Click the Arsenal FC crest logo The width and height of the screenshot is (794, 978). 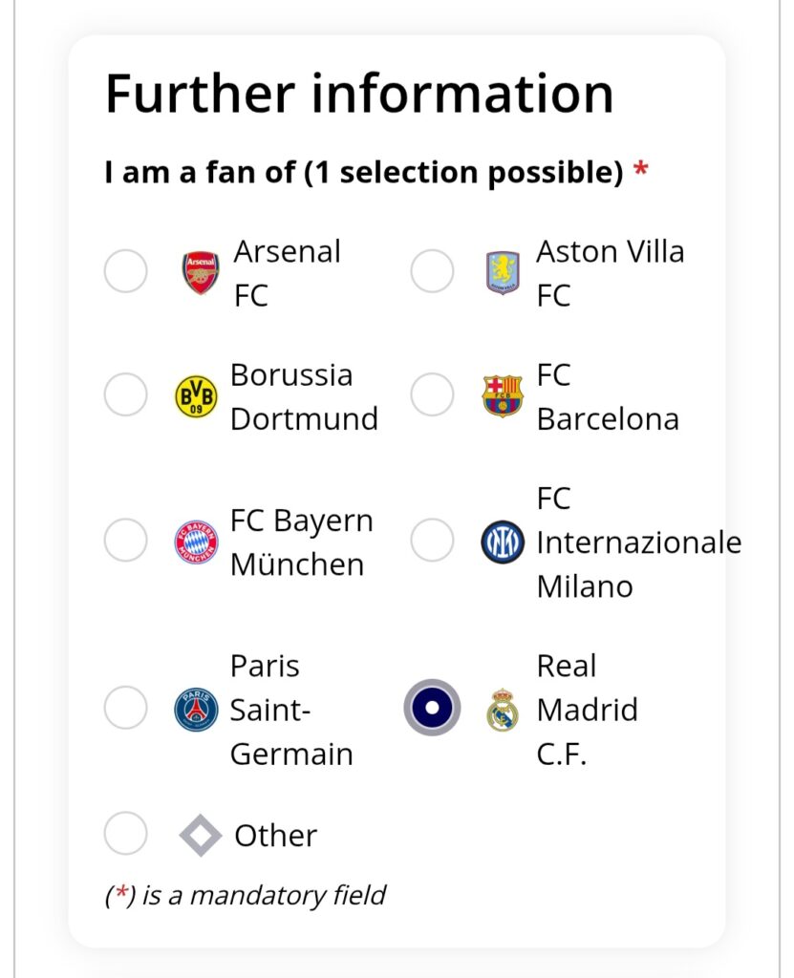point(201,272)
